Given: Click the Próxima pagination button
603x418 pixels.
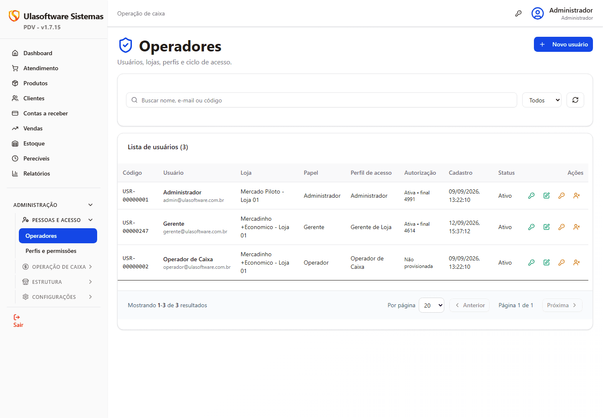Looking at the screenshot, I should (x=562, y=305).
